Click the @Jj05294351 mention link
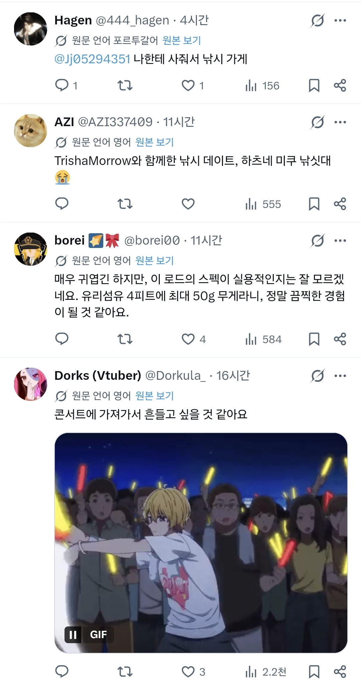 pos(92,59)
